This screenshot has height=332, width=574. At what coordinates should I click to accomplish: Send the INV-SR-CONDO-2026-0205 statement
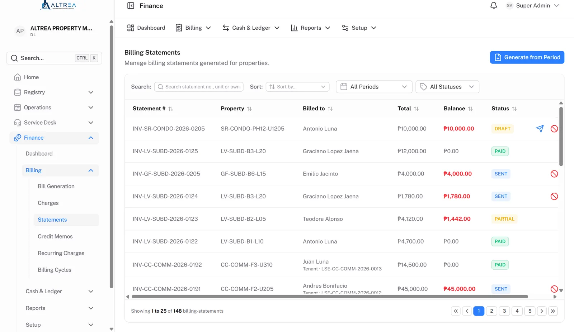point(540,129)
